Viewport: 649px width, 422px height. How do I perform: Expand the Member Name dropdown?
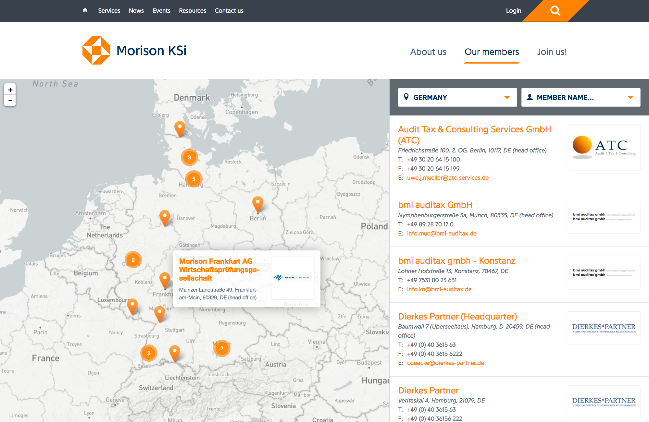(x=581, y=97)
